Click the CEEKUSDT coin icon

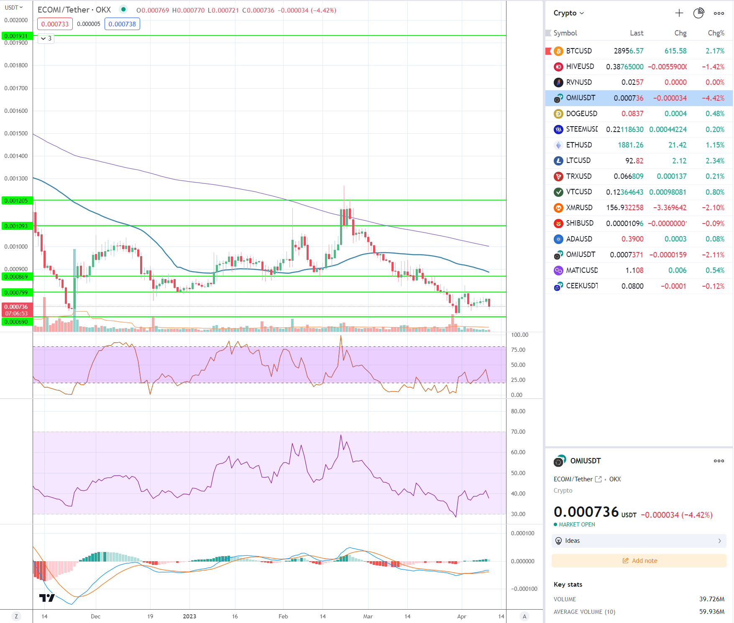click(x=558, y=286)
